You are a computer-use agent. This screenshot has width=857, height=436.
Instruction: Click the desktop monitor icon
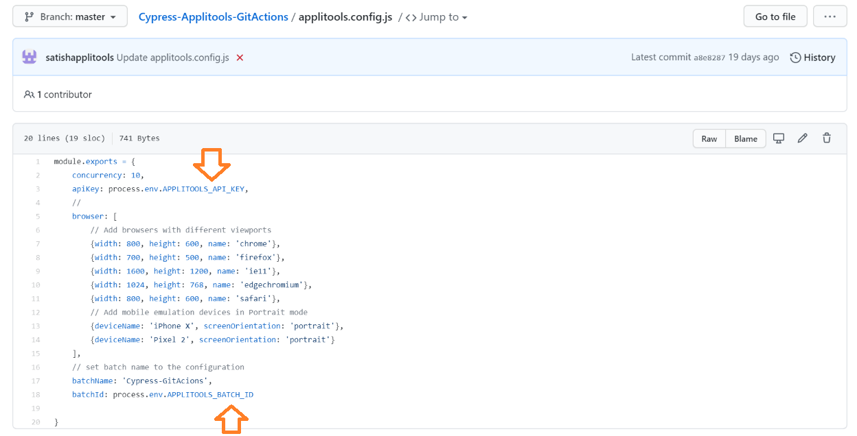coord(779,138)
